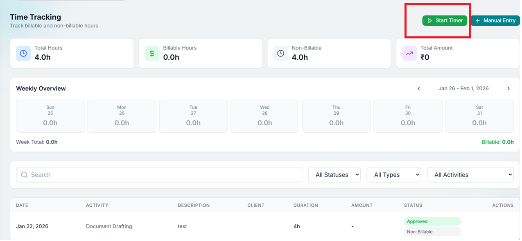Image resolution: width=522 pixels, height=241 pixels.
Task: Click the Start Timer button
Action: (445, 20)
